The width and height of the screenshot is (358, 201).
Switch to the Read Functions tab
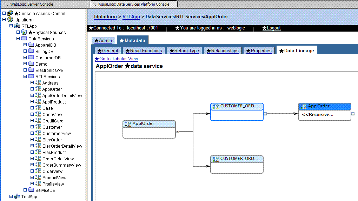click(144, 51)
